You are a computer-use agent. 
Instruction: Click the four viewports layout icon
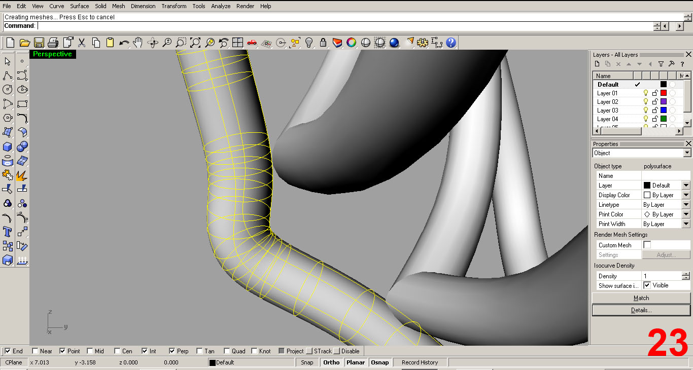pos(238,43)
